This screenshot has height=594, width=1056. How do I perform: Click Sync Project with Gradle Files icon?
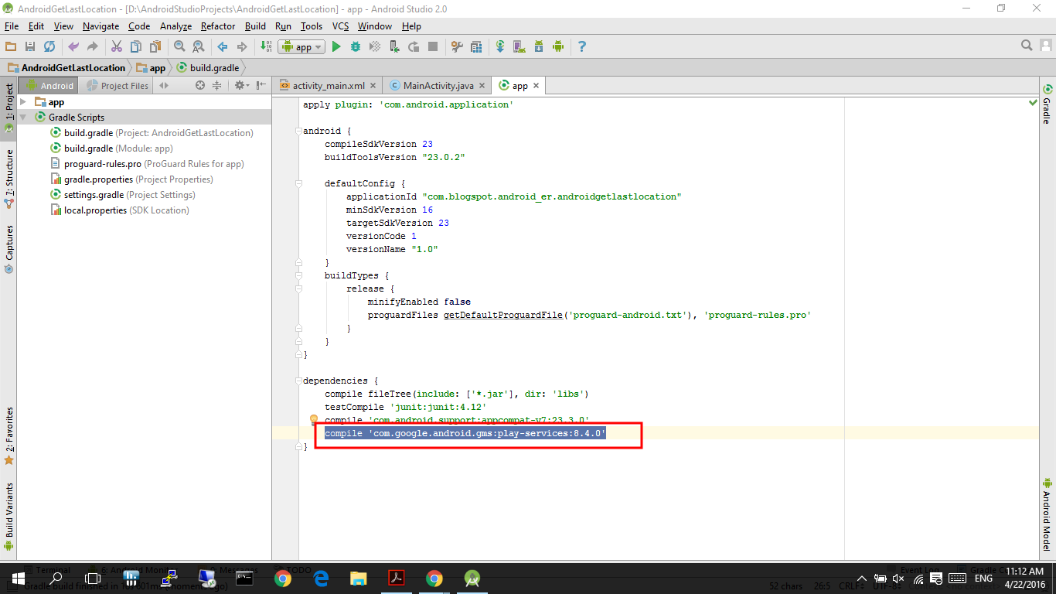click(x=500, y=46)
